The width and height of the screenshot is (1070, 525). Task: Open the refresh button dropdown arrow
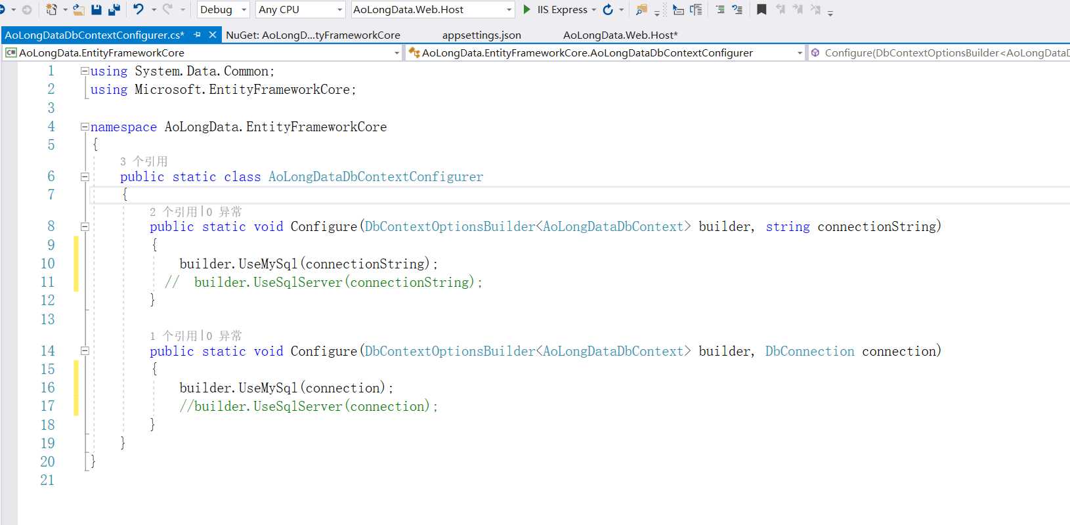pyautogui.click(x=621, y=10)
